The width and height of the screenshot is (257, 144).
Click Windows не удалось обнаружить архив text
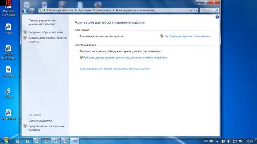[121, 51]
